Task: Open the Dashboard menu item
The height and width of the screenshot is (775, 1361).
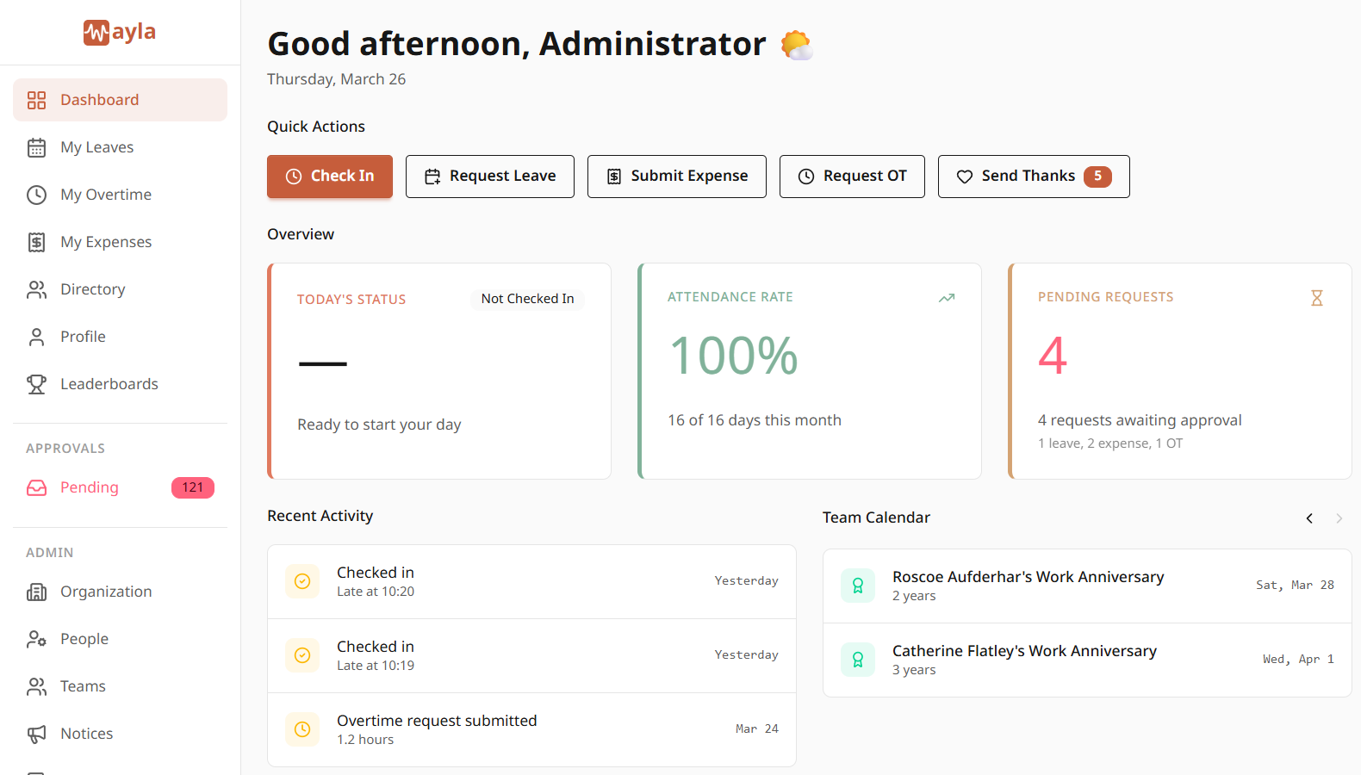Action: pyautogui.click(x=120, y=100)
